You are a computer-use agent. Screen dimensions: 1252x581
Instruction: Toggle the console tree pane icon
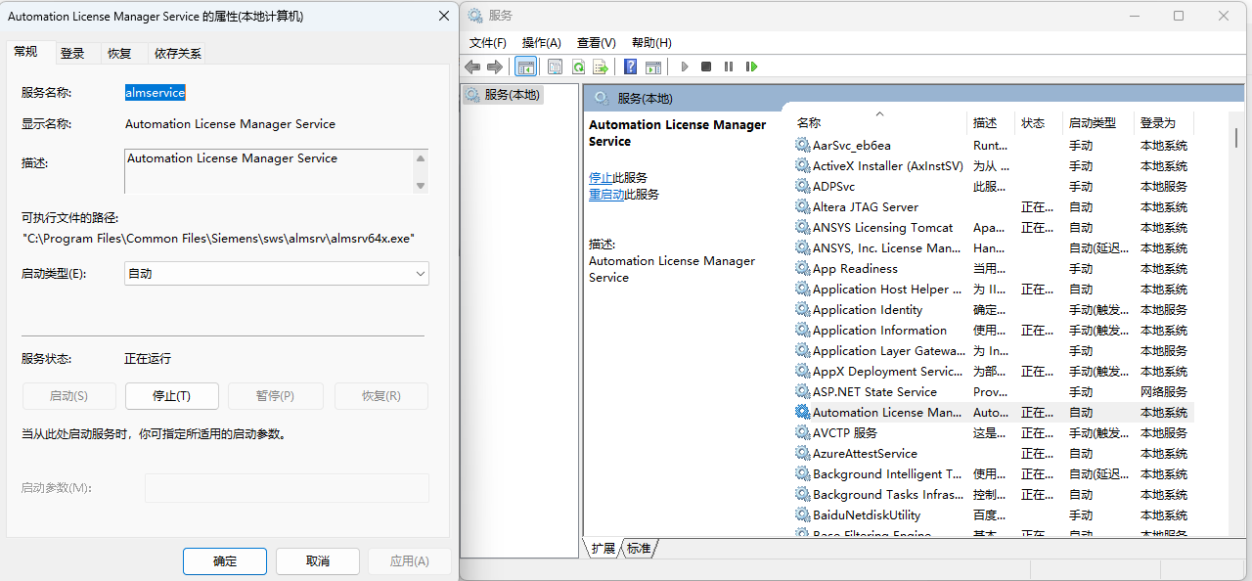coord(525,66)
